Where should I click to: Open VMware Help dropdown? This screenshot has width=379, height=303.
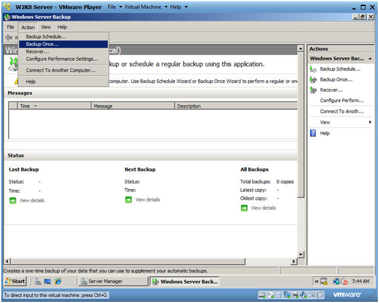point(179,7)
